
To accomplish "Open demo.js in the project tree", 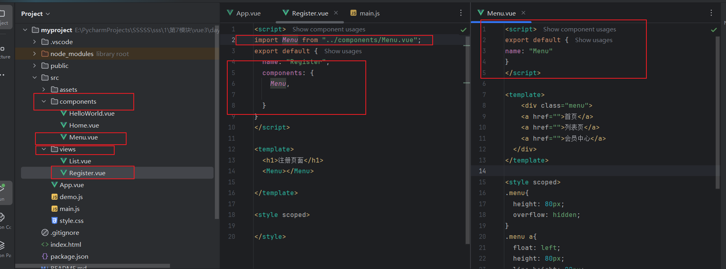I will click(x=71, y=197).
